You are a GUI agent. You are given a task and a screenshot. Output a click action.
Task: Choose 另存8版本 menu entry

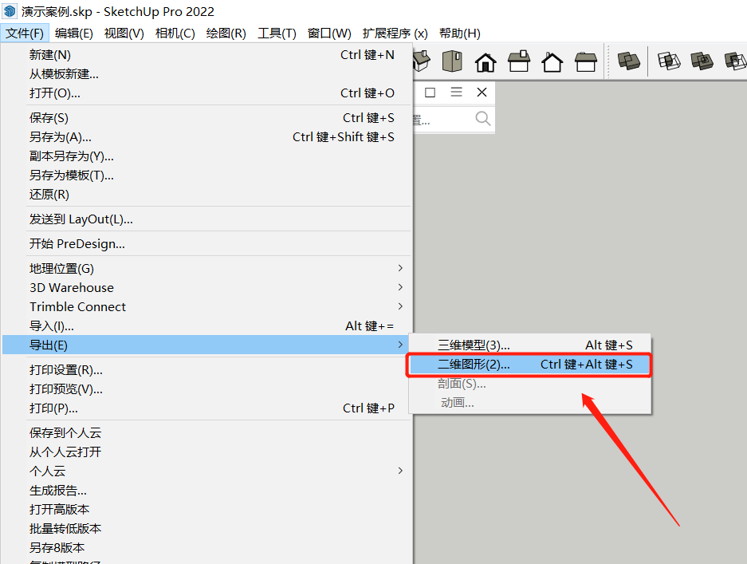click(x=206, y=547)
